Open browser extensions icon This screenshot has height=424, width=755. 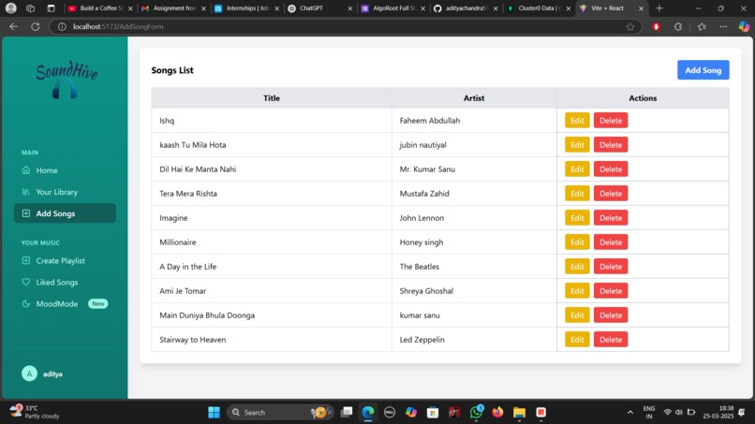click(678, 26)
